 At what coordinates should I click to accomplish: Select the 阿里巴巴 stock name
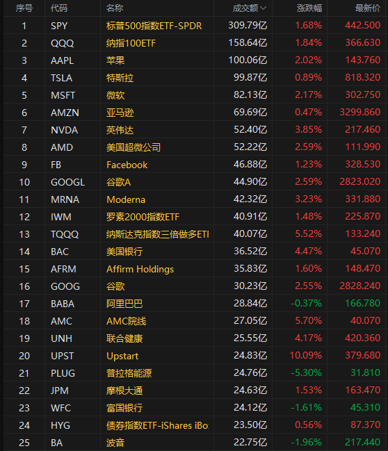point(124,304)
